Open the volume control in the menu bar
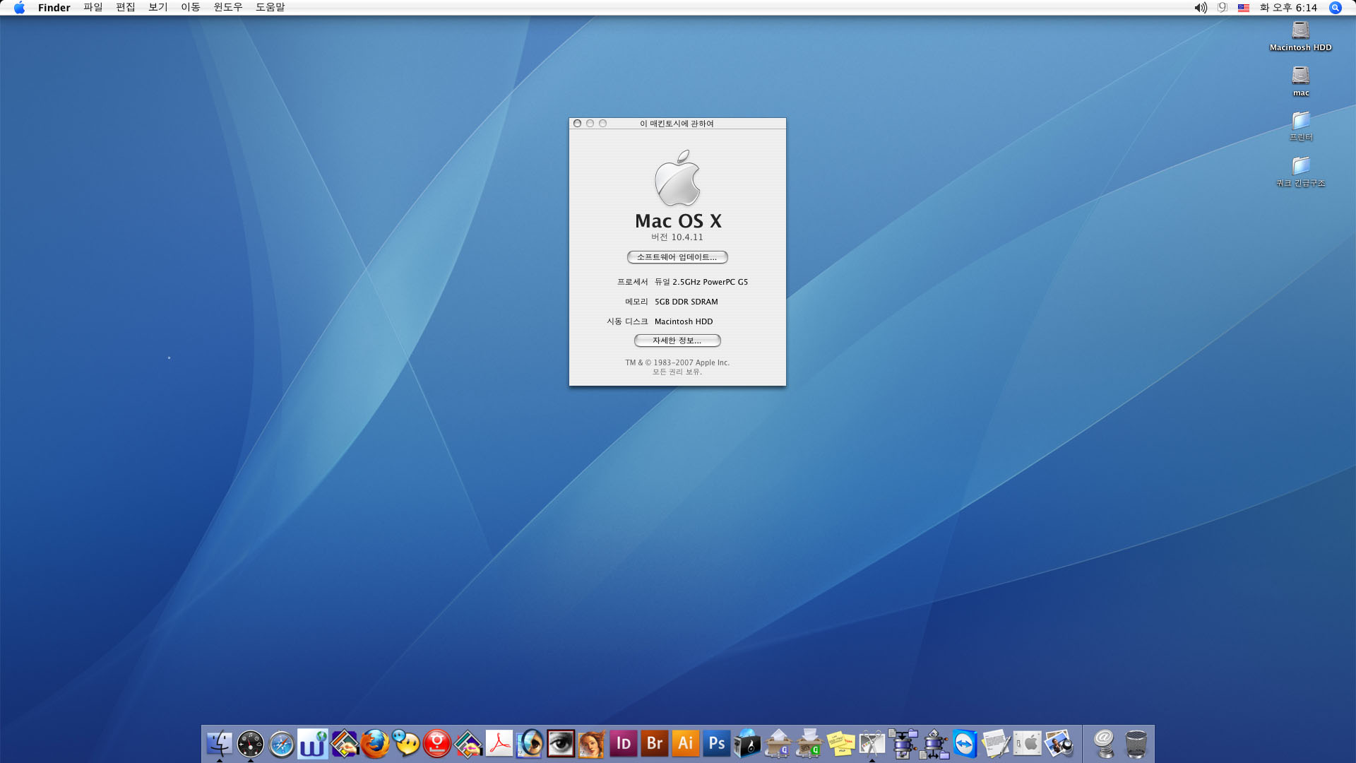The height and width of the screenshot is (763, 1356). tap(1200, 7)
